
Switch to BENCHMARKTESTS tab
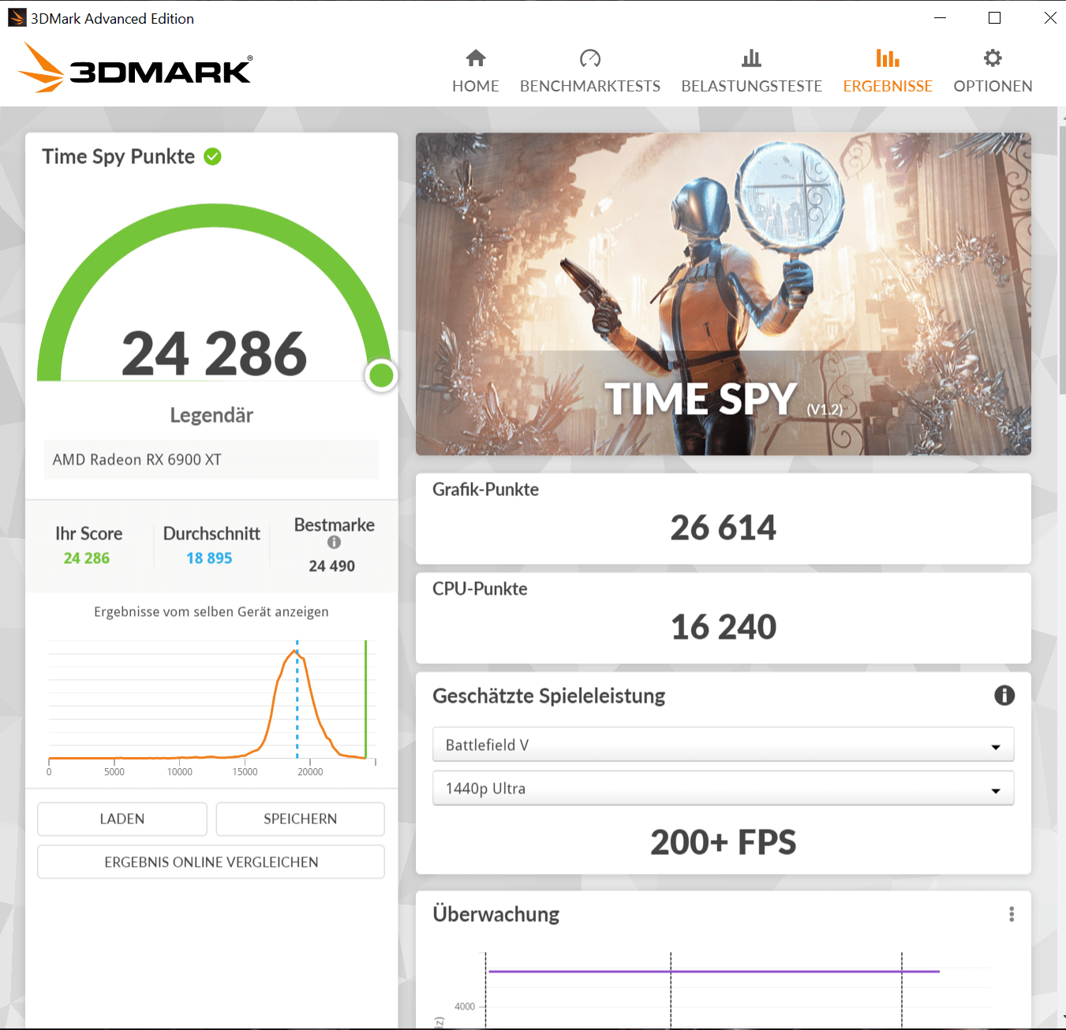click(x=589, y=71)
